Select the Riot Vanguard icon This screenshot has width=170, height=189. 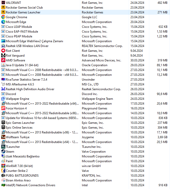click(3, 55)
